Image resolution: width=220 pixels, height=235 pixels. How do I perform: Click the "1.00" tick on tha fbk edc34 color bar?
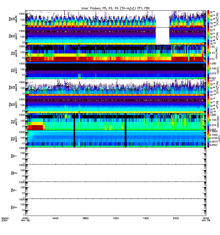point(212,47)
